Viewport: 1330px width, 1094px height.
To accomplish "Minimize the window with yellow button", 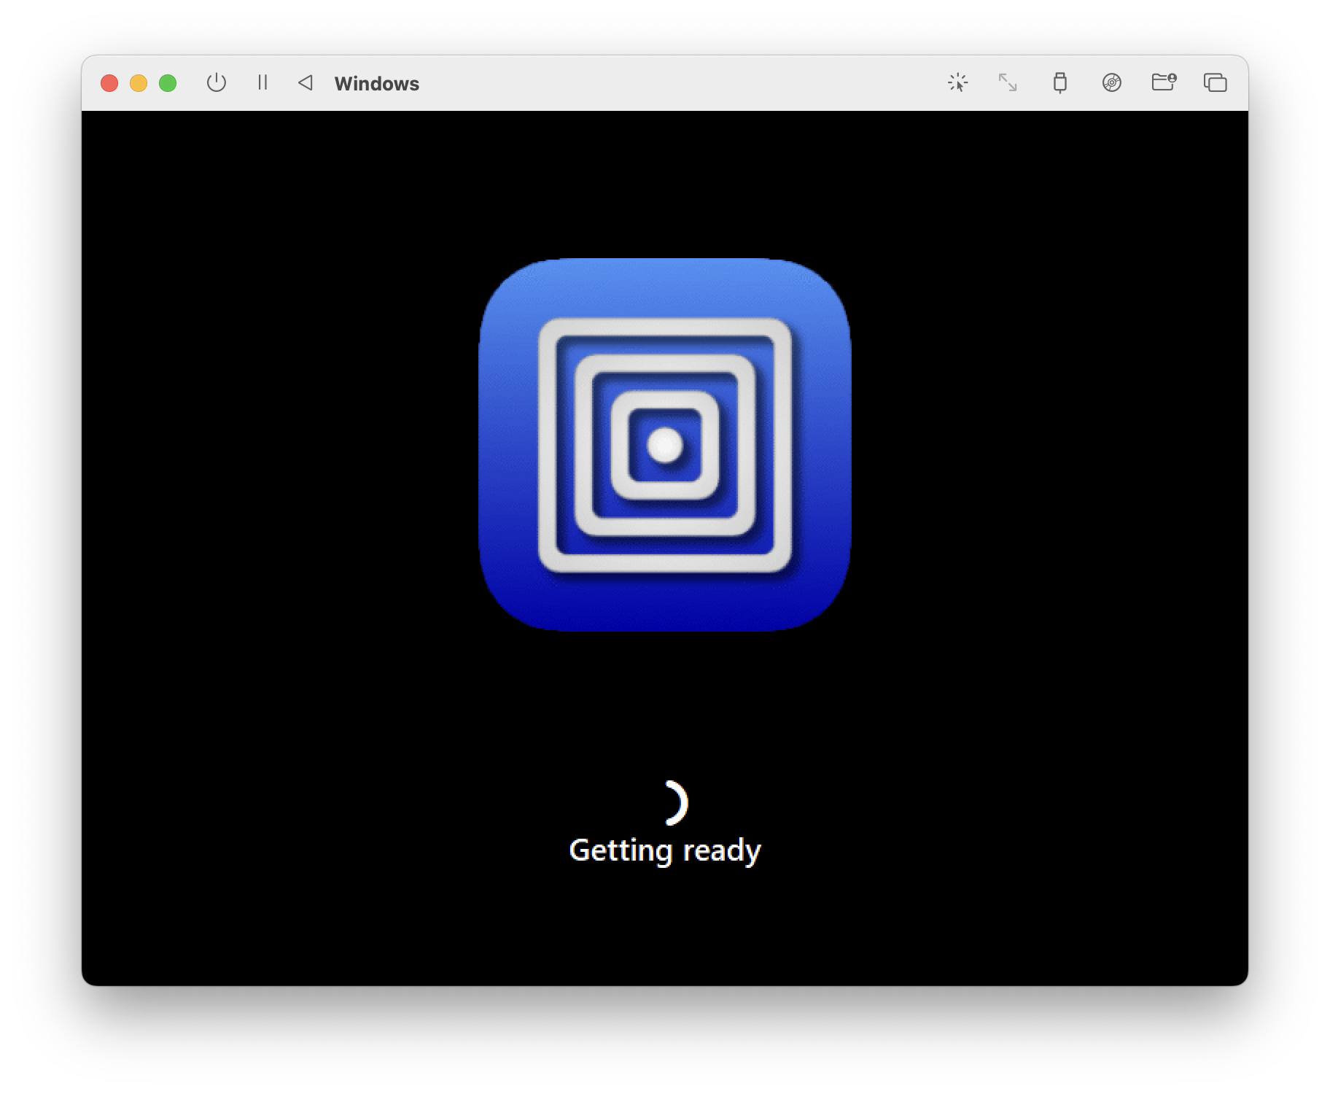I will pyautogui.click(x=139, y=83).
